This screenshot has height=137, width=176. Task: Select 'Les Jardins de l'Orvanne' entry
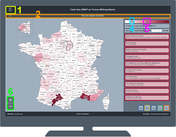[147, 84]
